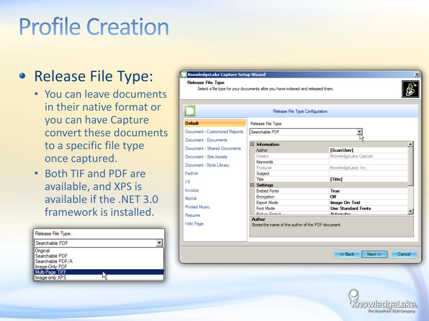Click the empty Subject value field
The image size is (429, 321).
click(368, 173)
